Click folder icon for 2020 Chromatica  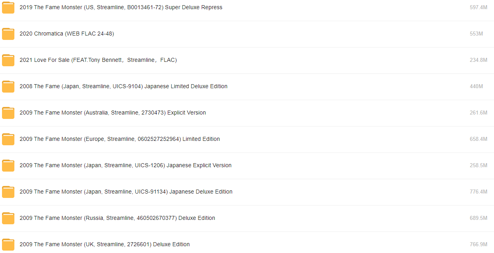8,34
